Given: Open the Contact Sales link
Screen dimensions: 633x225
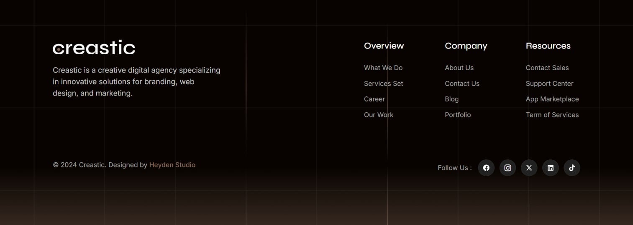Looking at the screenshot, I should click(x=547, y=68).
